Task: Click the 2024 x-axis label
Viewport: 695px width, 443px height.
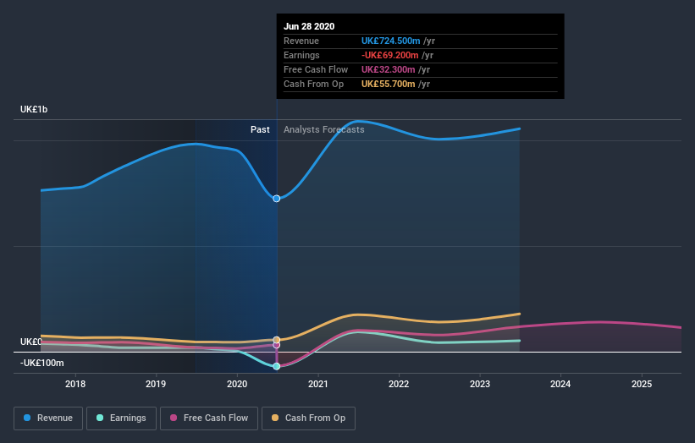Action: pos(560,384)
